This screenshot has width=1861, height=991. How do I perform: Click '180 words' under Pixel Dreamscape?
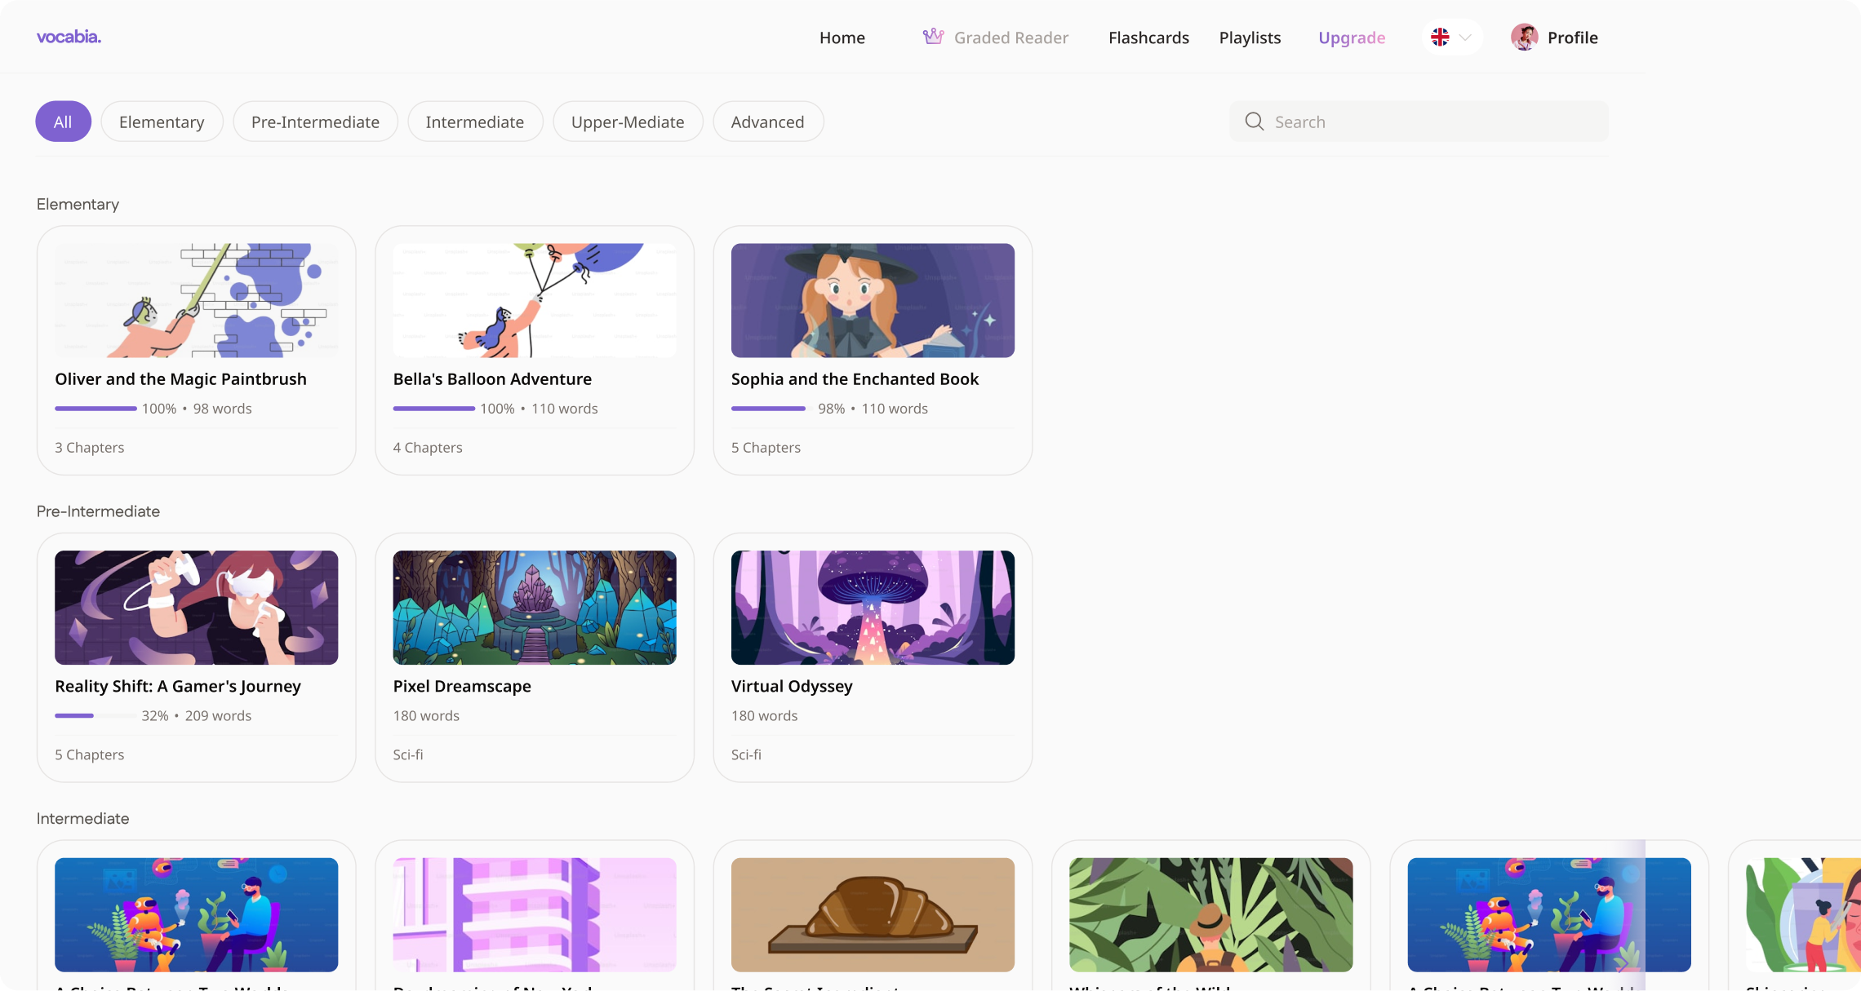point(426,715)
